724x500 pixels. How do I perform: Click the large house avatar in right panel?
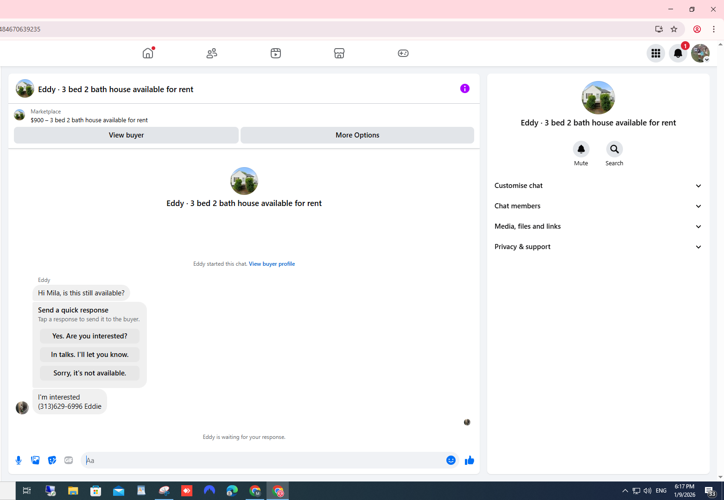tap(598, 98)
